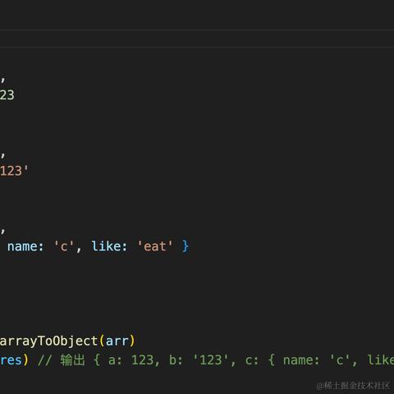
Task: Click the 输出 text in the comment
Action: (x=72, y=360)
